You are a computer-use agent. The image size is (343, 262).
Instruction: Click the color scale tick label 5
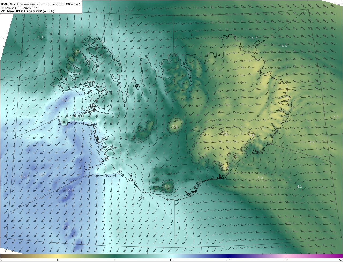(x=114, y=260)
